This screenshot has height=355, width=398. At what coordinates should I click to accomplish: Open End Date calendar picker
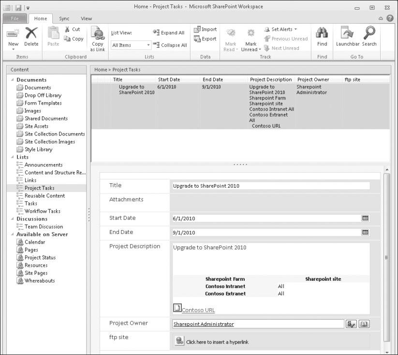coord(365,232)
